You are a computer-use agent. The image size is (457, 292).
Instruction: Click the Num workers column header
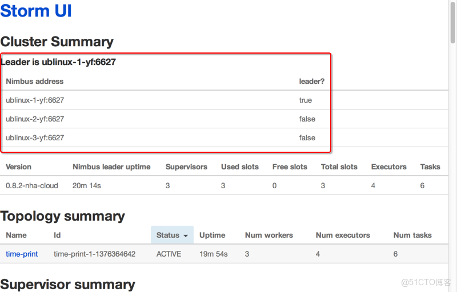click(x=268, y=235)
